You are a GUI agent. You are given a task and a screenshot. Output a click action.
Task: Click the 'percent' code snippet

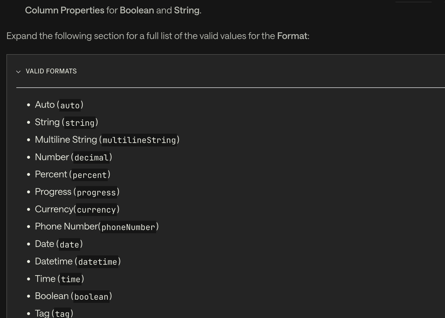tap(90, 175)
